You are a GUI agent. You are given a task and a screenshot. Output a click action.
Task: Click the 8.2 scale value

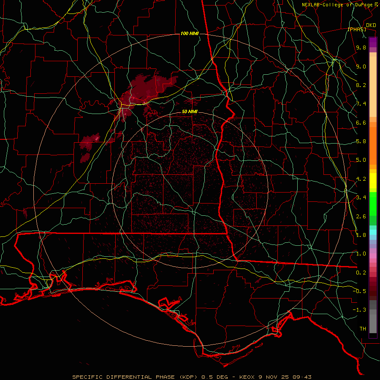pyautogui.click(x=361, y=85)
